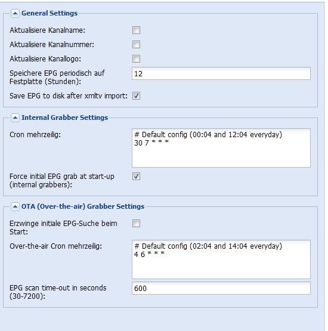Click inside the Over-the-air Cron mehrzeilig text area

coord(221,259)
